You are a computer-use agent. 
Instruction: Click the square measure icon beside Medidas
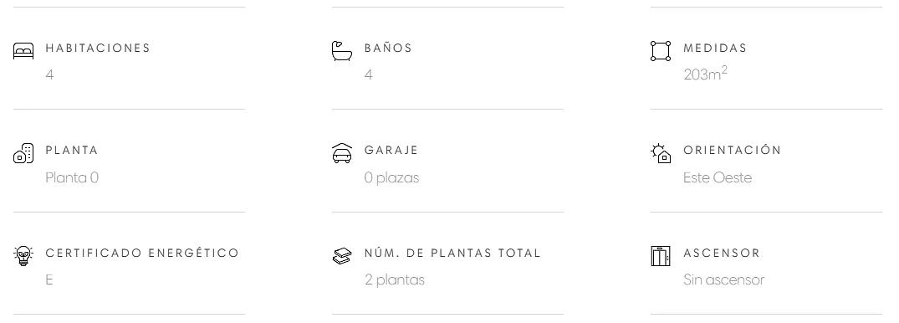[661, 51]
